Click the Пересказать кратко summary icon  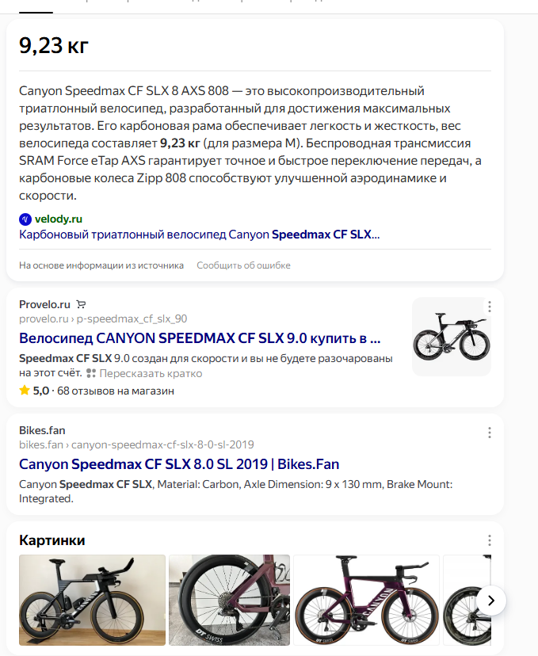(91, 373)
